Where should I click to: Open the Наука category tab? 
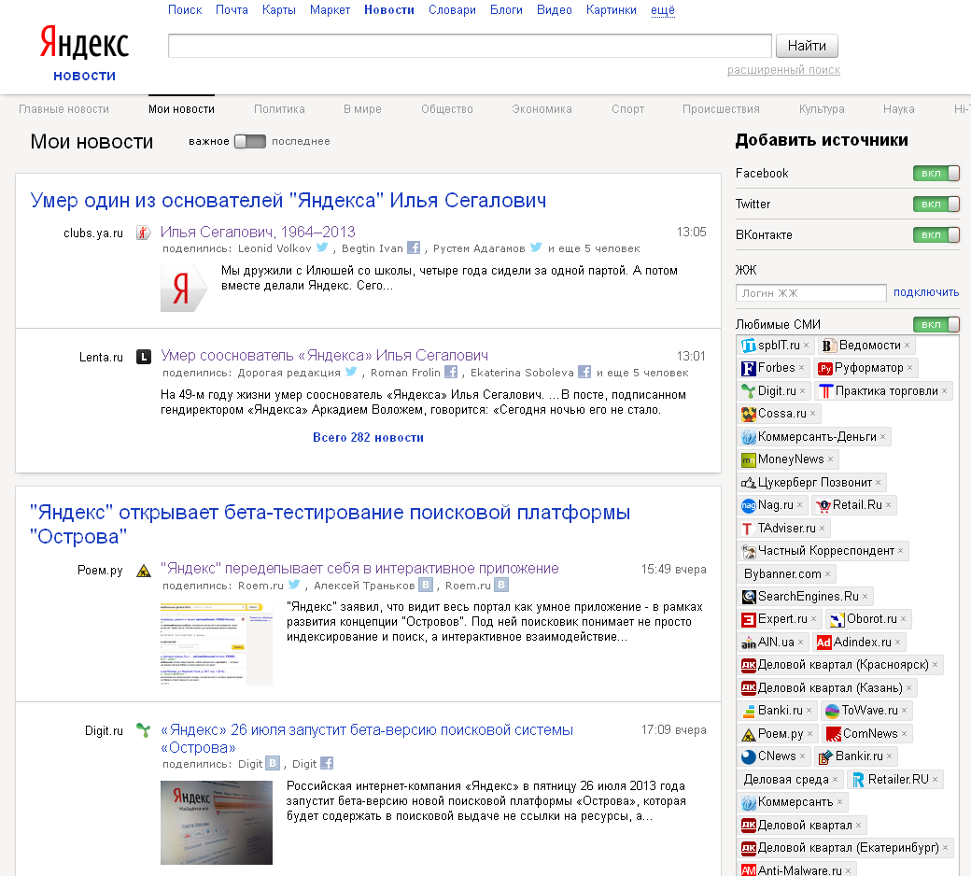point(898,109)
